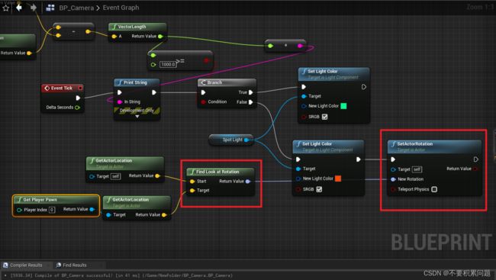Select the SetActorRotation node header
The width and height of the screenshot is (496, 280).
[x=434, y=146]
